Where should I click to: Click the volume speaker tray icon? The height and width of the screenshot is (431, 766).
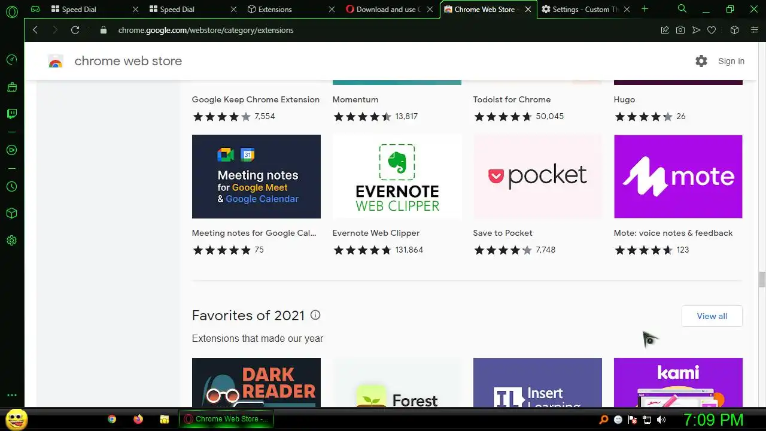(x=661, y=420)
